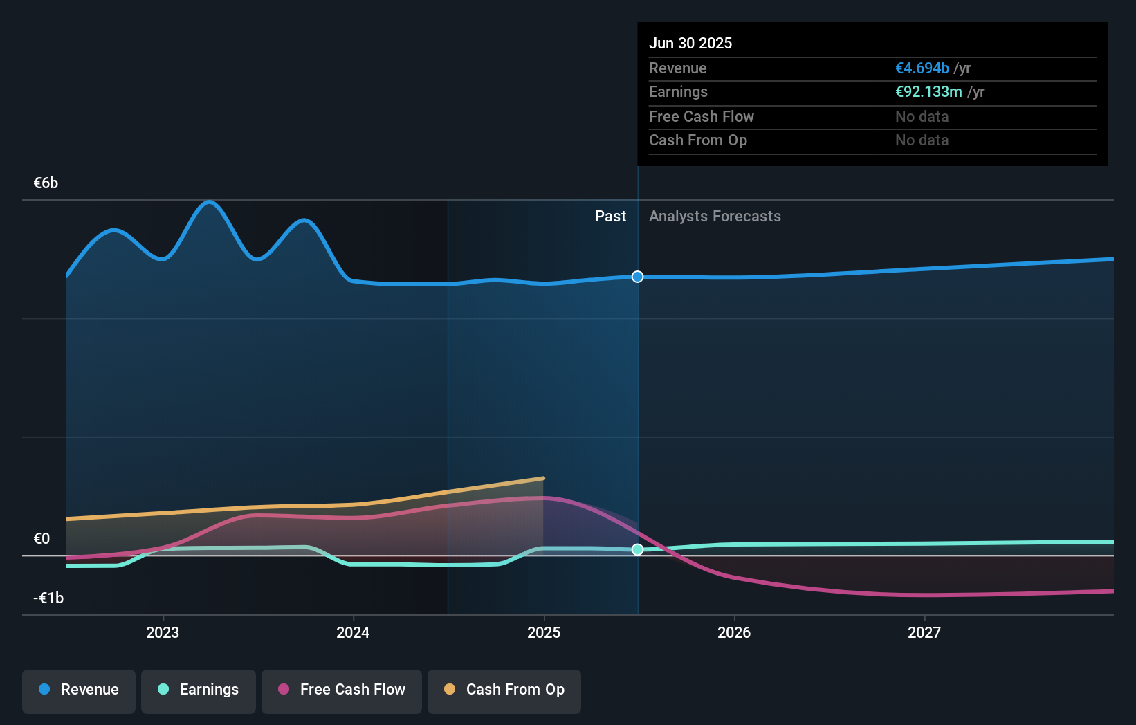1136x725 pixels.
Task: Click the Earnings data point marker on teal line
Action: [x=638, y=549]
